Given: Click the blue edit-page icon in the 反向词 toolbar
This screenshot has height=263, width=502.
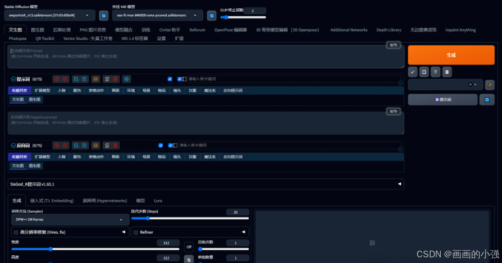Looking at the screenshot, I should 76,145.
